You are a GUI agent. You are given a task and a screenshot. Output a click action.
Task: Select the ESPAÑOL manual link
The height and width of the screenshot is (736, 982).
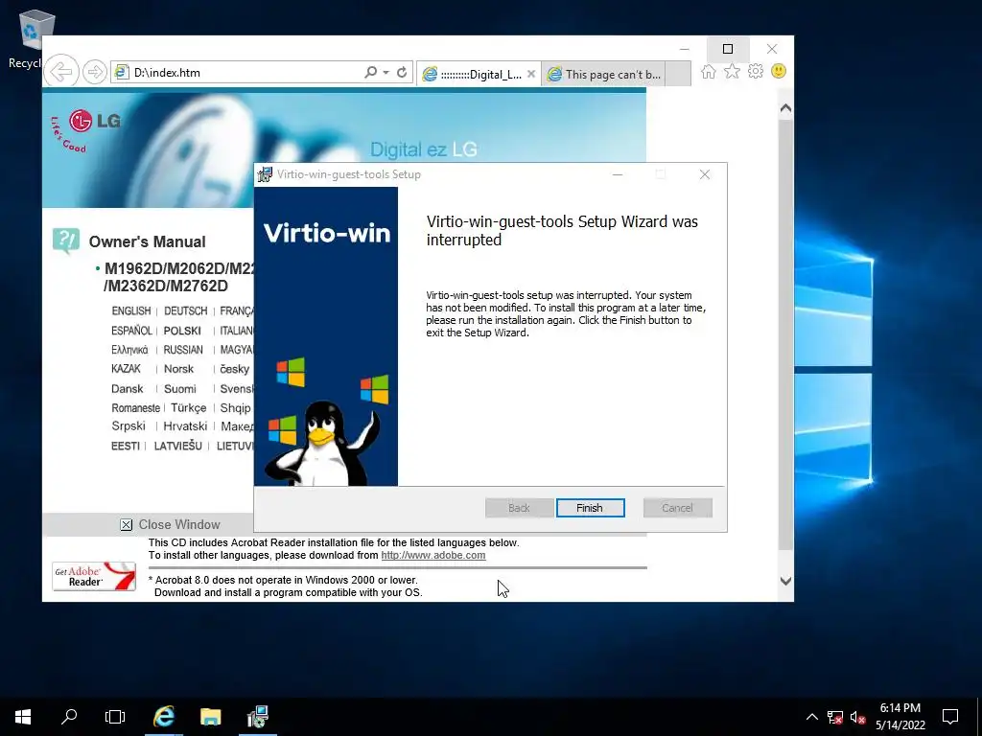point(131,331)
